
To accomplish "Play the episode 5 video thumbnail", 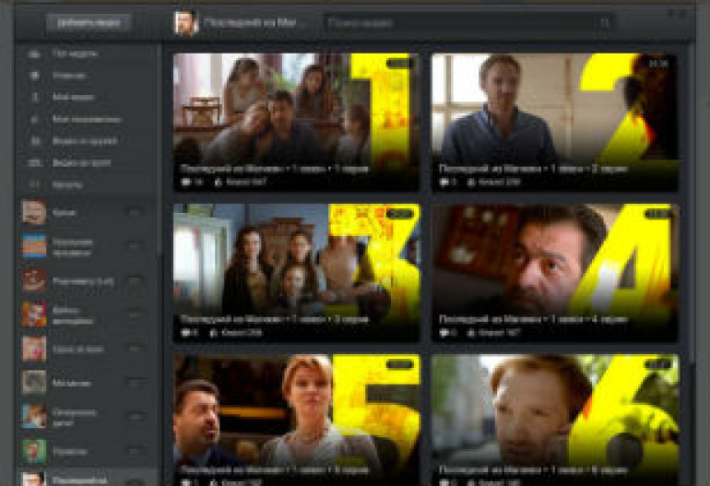I will (296, 420).
